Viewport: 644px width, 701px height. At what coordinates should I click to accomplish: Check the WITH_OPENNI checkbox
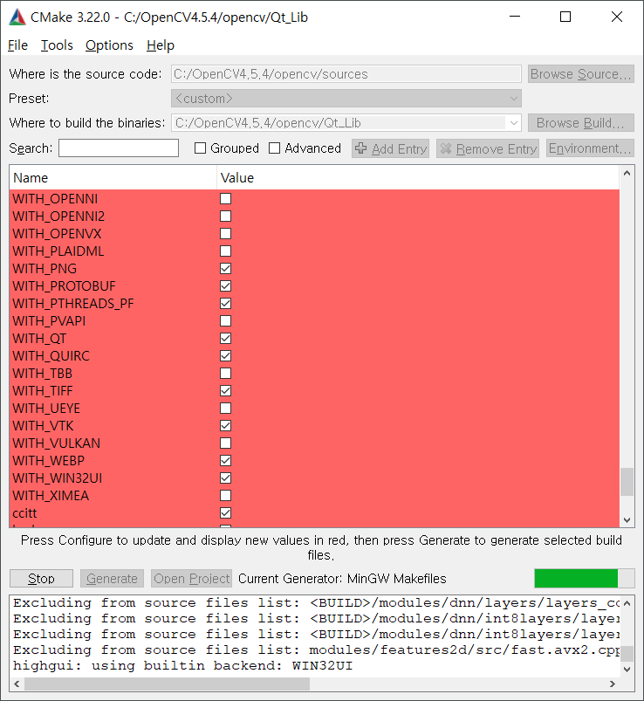click(x=226, y=198)
